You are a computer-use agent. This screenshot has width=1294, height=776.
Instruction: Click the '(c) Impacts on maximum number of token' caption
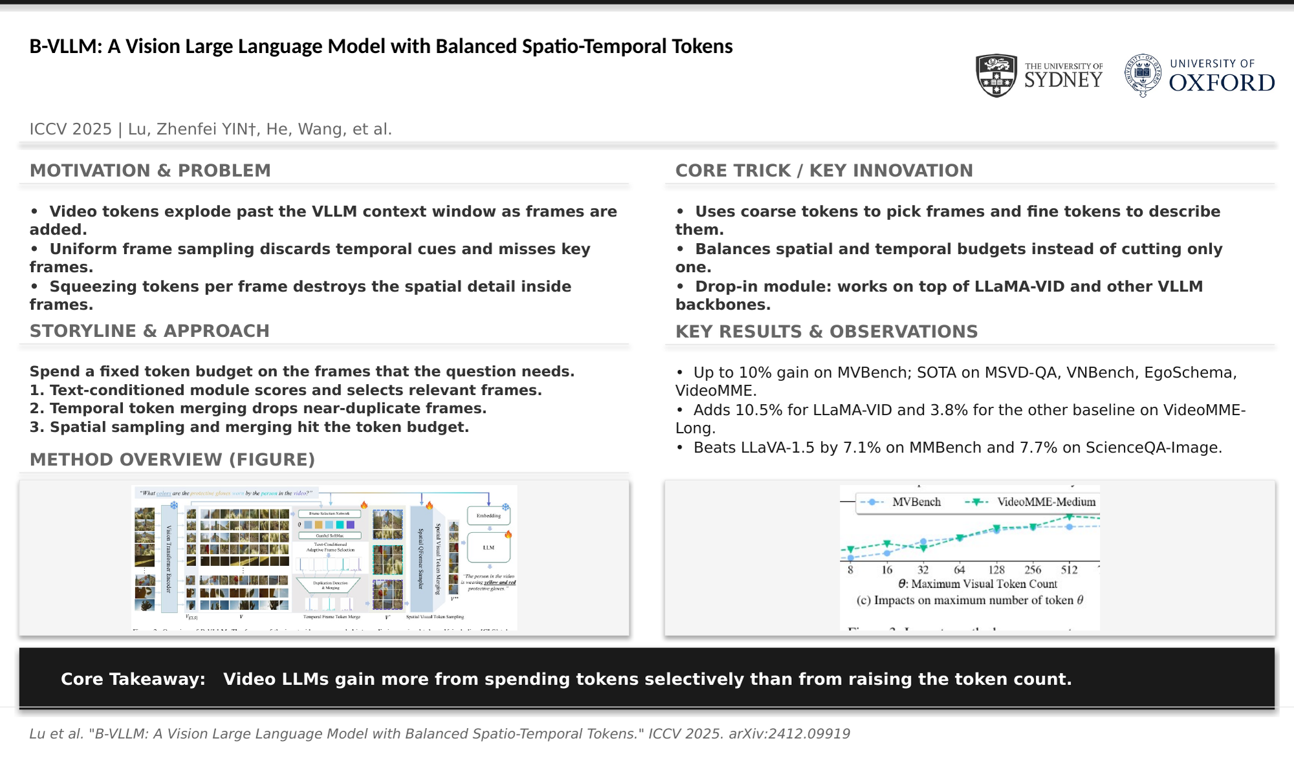pyautogui.click(x=970, y=600)
